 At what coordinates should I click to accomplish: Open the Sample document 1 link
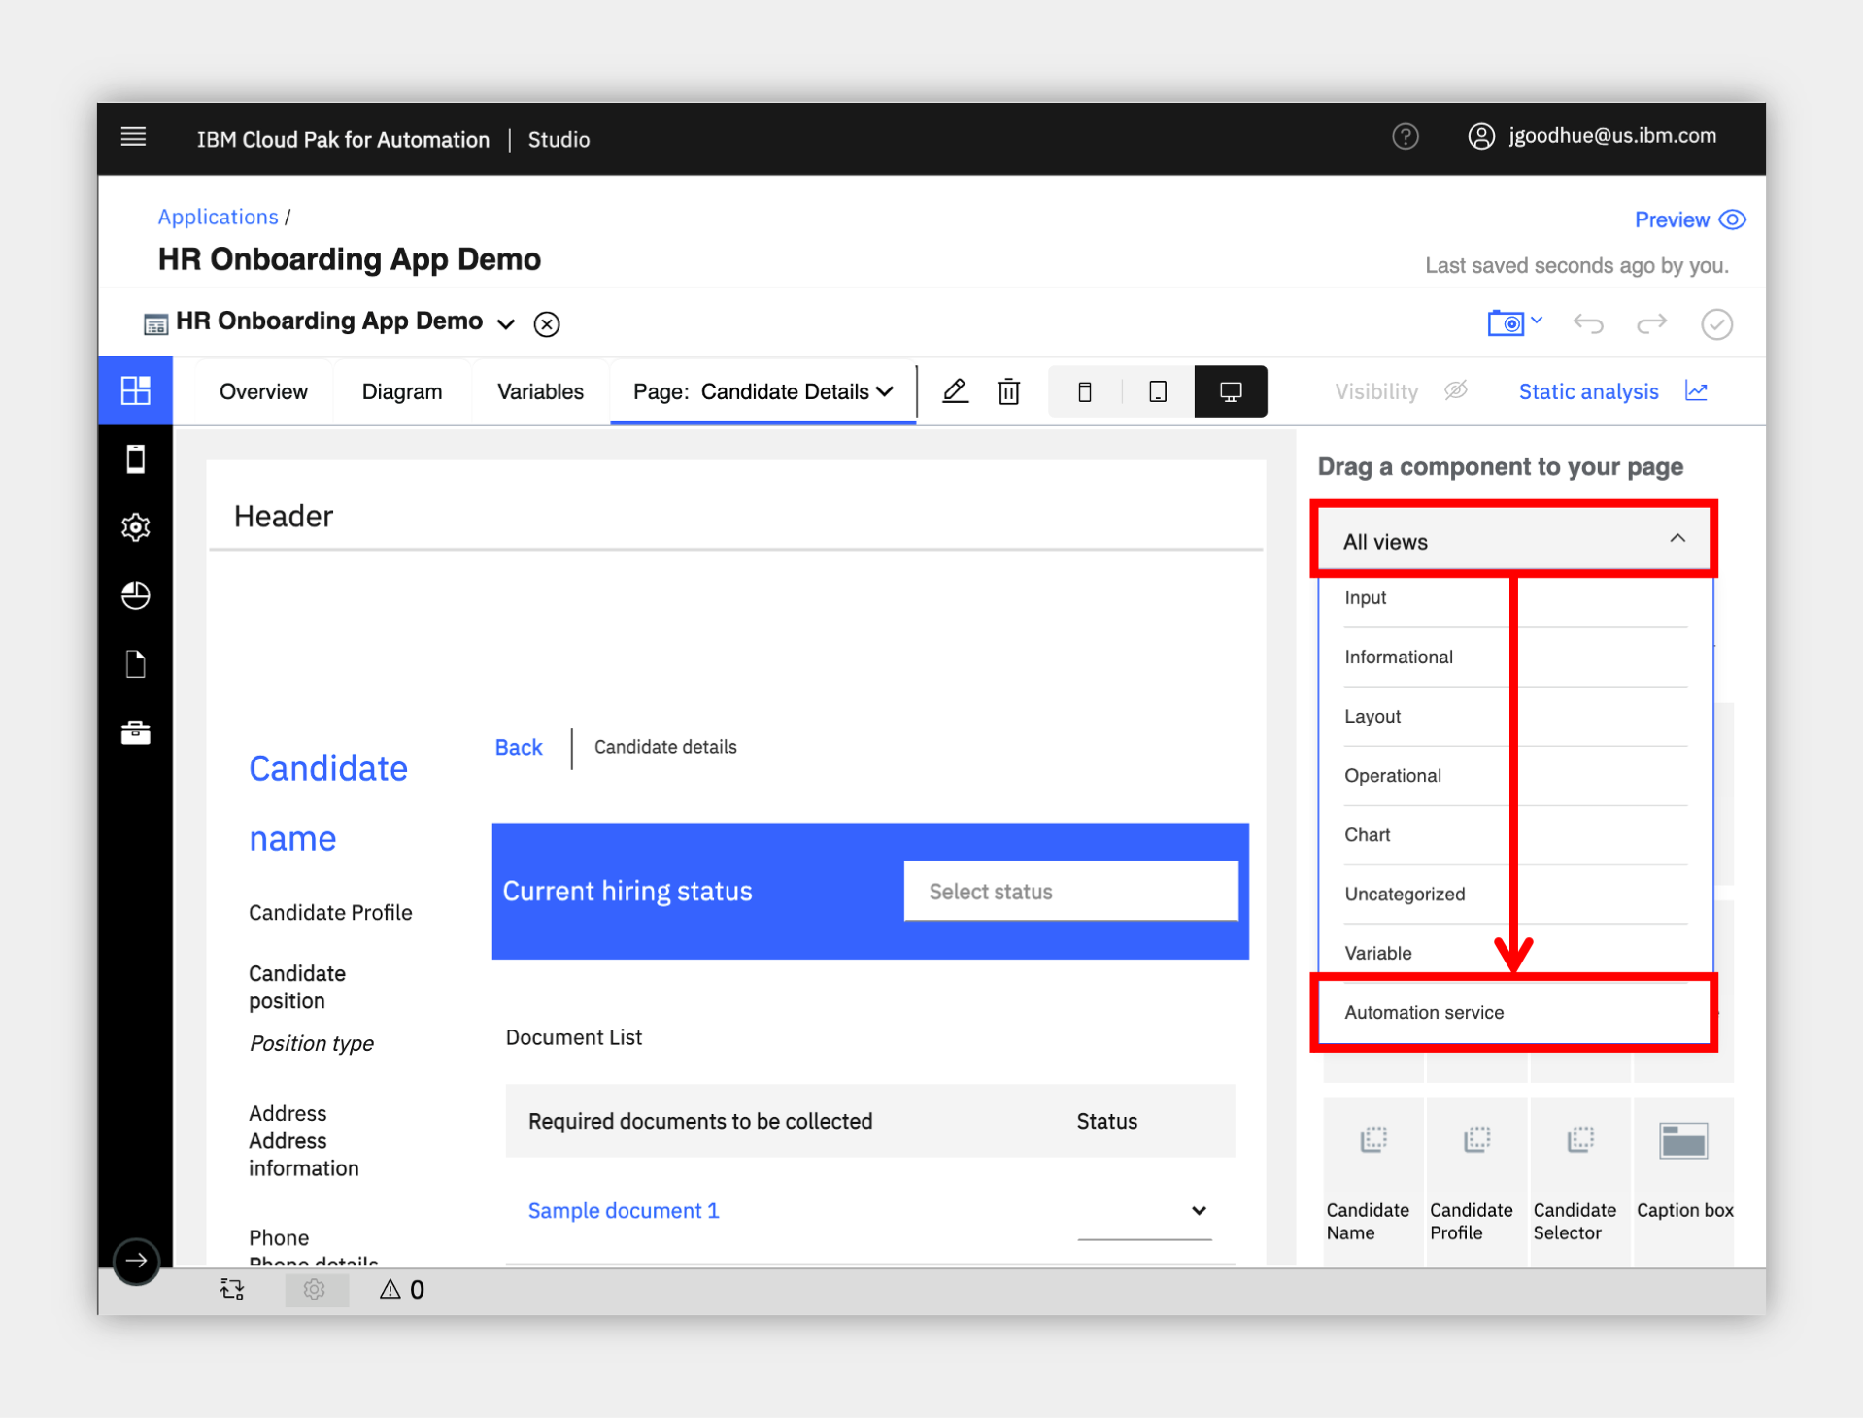pyautogui.click(x=624, y=1210)
